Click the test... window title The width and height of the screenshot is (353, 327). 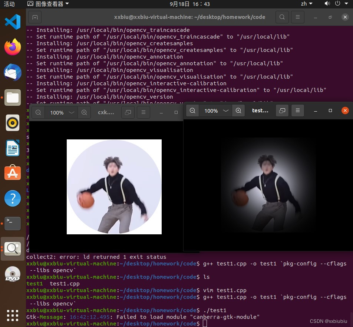(260, 110)
